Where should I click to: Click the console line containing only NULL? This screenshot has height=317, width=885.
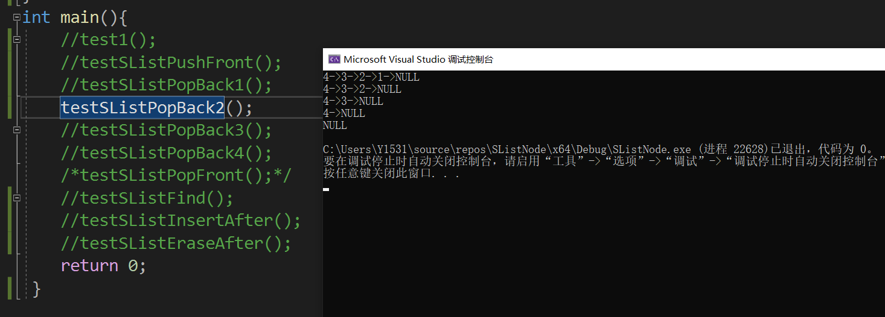point(335,125)
